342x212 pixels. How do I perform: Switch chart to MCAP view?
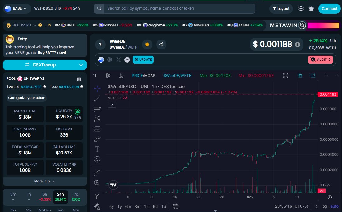point(150,76)
